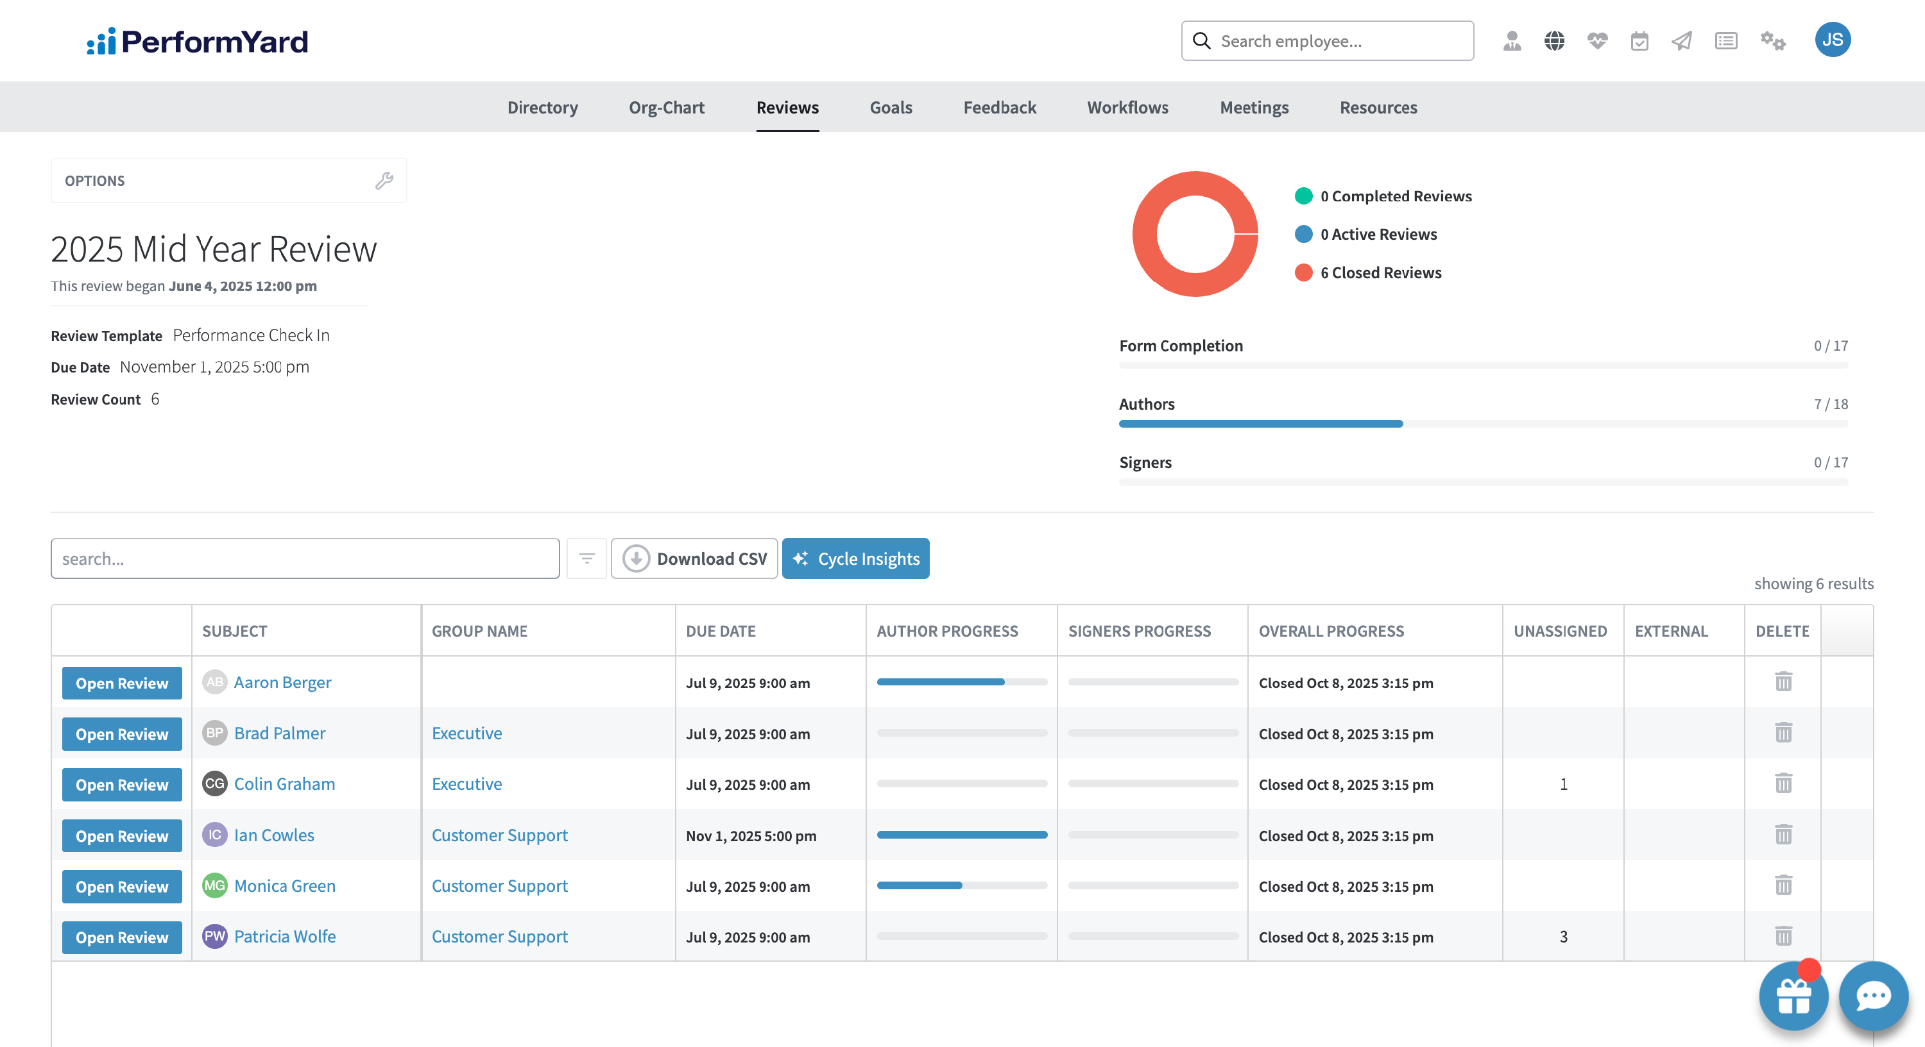The width and height of the screenshot is (1925, 1047).
Task: Open the Monica Green profile link
Action: pyautogui.click(x=285, y=885)
